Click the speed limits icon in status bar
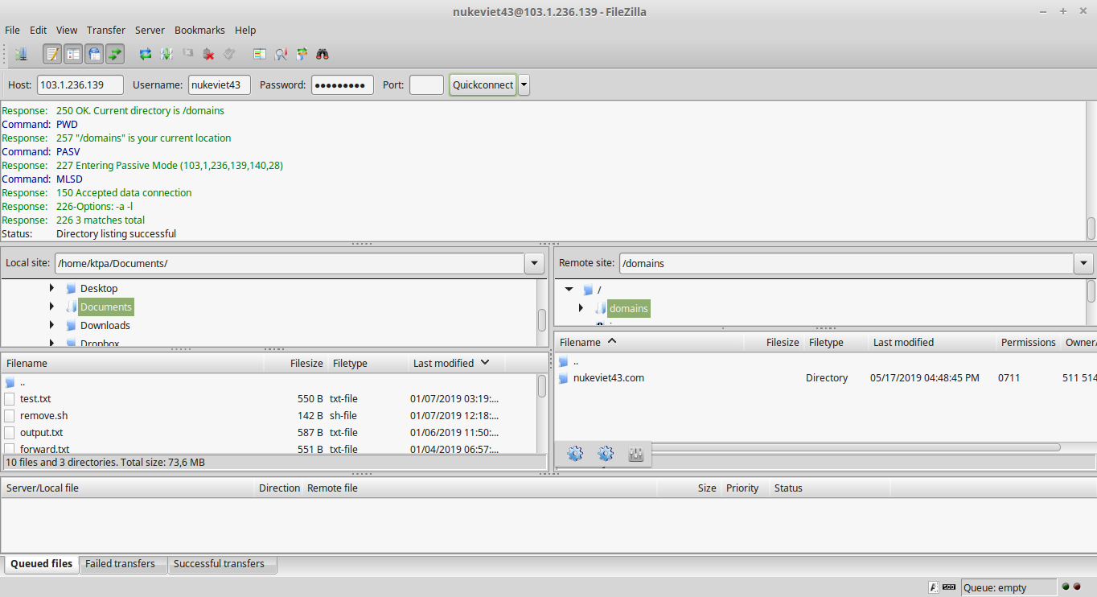Viewport: 1097px width, 597px height. coord(949,587)
